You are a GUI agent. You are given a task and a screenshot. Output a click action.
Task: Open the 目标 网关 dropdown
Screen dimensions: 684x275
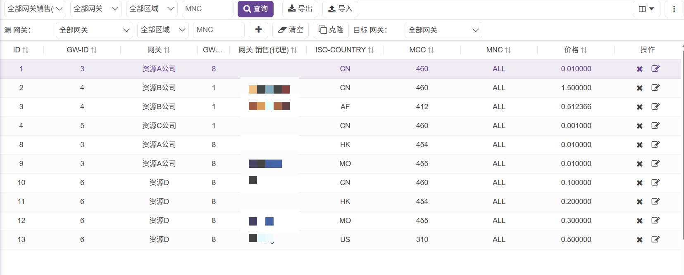(x=443, y=30)
